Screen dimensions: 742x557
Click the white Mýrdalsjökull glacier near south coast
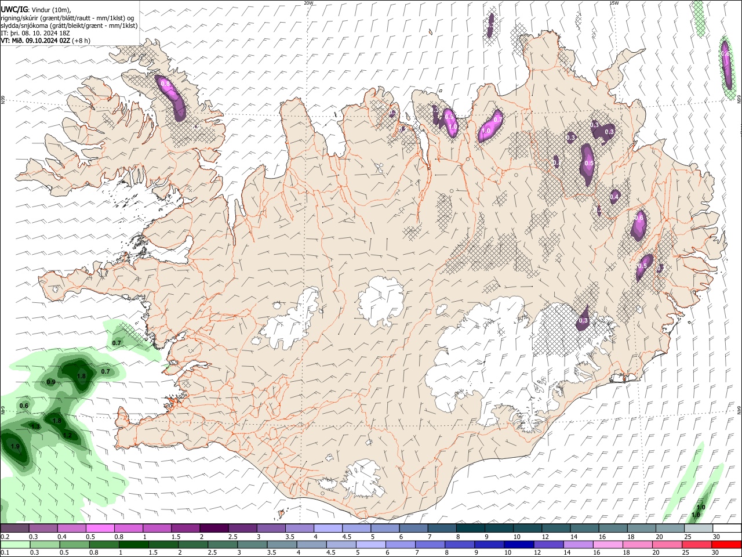coord(363,480)
